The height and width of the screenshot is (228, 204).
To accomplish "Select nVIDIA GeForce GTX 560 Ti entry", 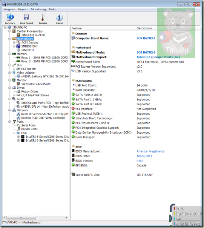I will pos(45,76).
